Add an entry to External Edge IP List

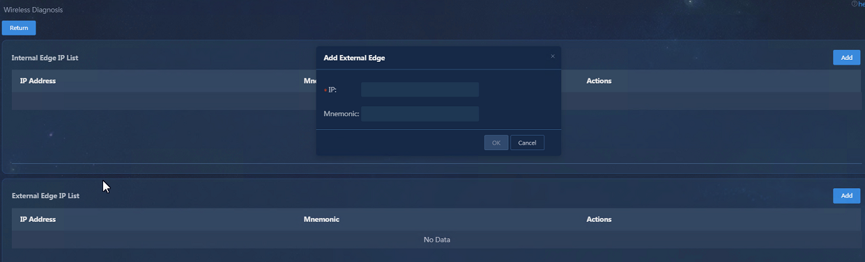tap(846, 196)
